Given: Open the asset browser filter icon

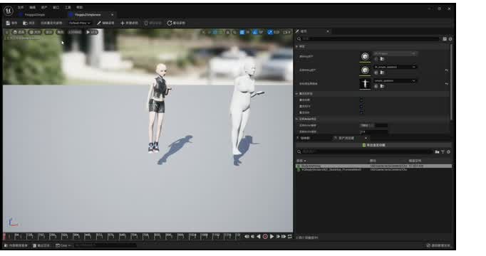Looking at the screenshot, I should coord(443,151).
